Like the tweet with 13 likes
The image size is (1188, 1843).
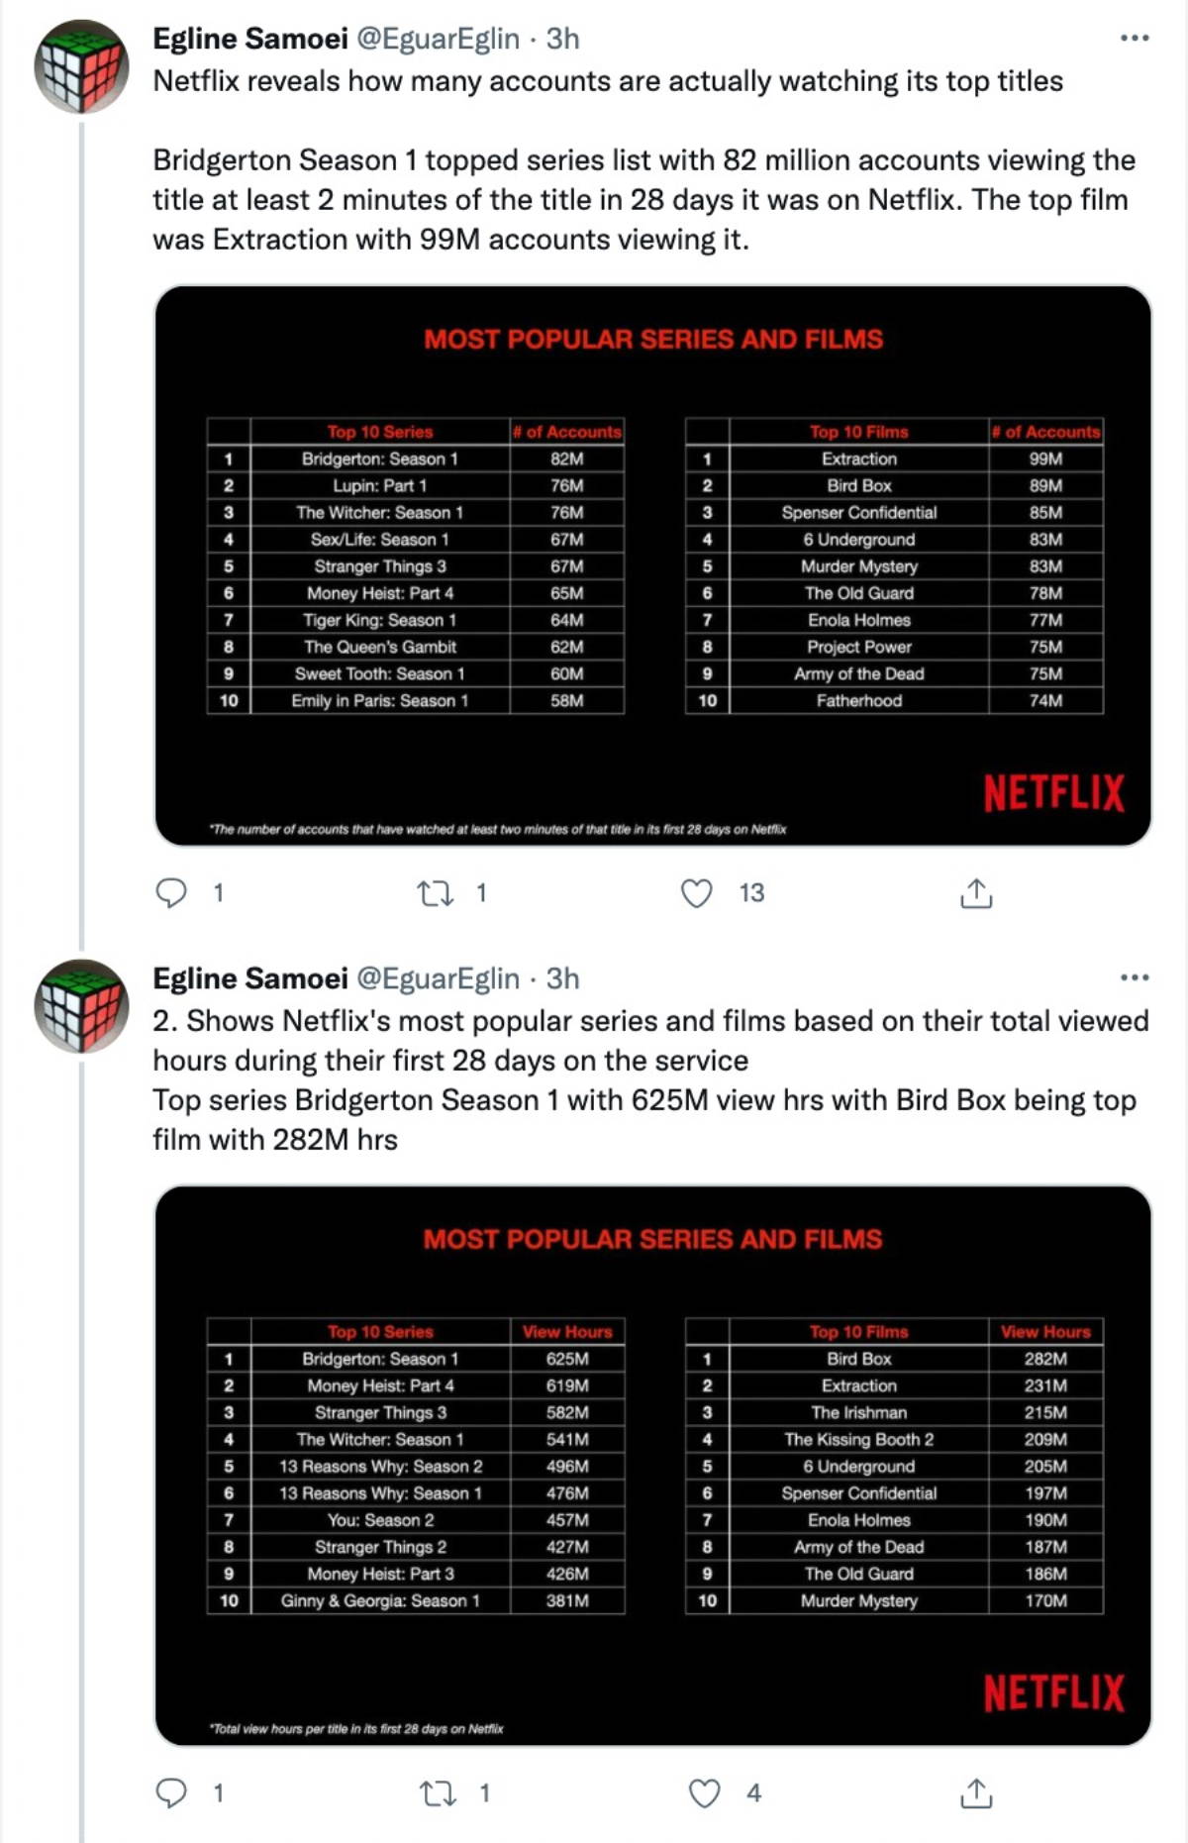point(697,893)
